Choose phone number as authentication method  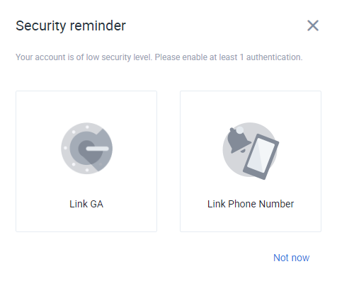click(x=251, y=161)
